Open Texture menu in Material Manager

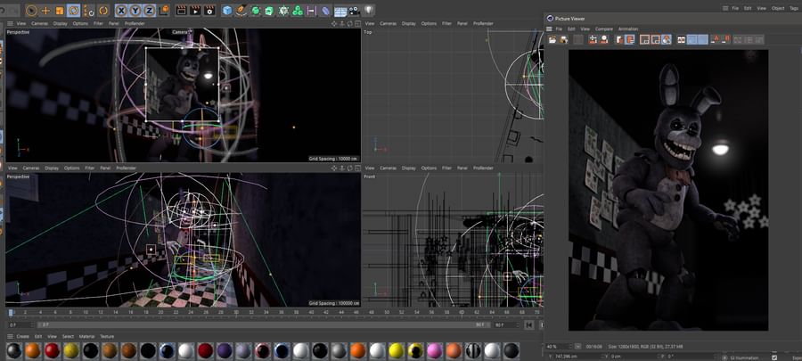pos(107,336)
